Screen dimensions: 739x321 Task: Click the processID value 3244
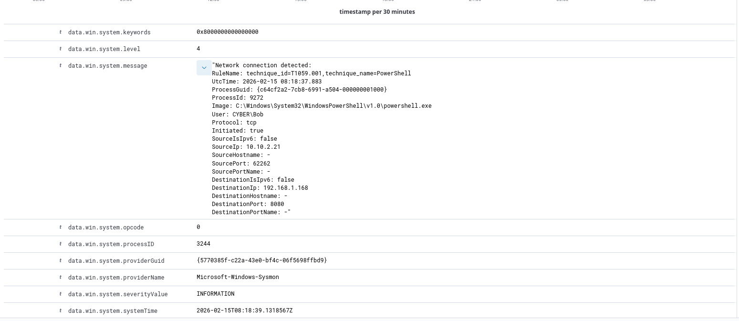203,244
